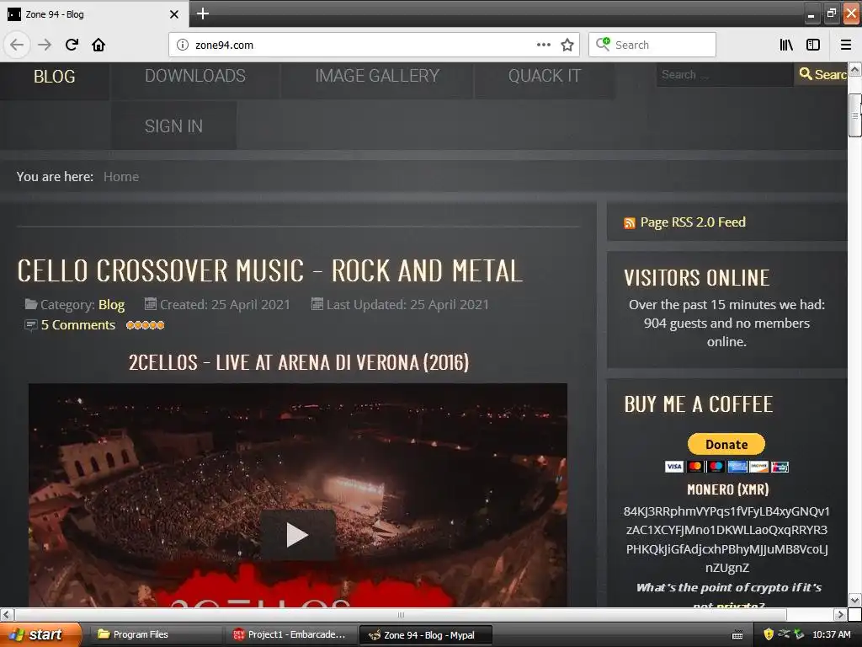Image resolution: width=862 pixels, height=647 pixels.
Task: Open the DOWNLOADS menu item
Action: pyautogui.click(x=195, y=76)
